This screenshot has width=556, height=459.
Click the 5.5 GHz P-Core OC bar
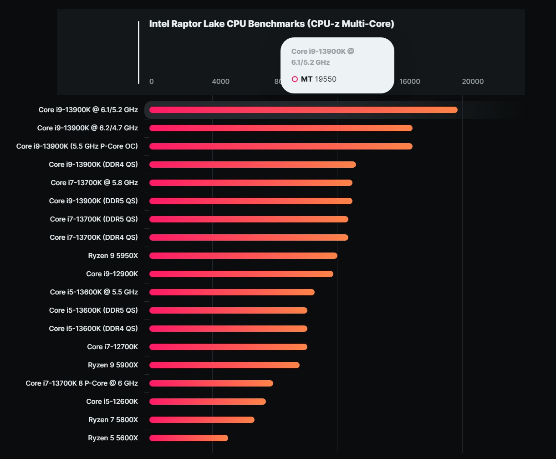pyautogui.click(x=281, y=146)
